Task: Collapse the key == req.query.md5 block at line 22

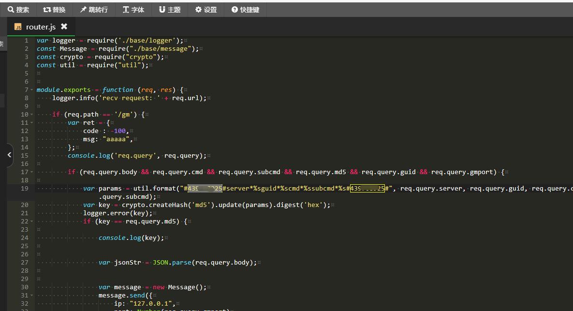Action: point(32,222)
